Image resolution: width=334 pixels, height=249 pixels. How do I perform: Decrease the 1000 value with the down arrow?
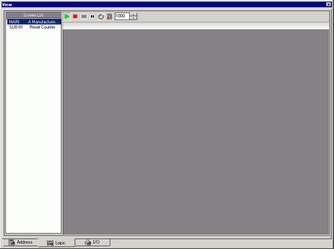point(134,18)
